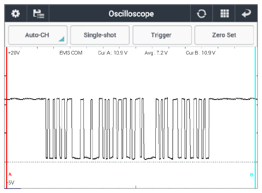
Task: Open the Trigger settings
Action: (162, 35)
